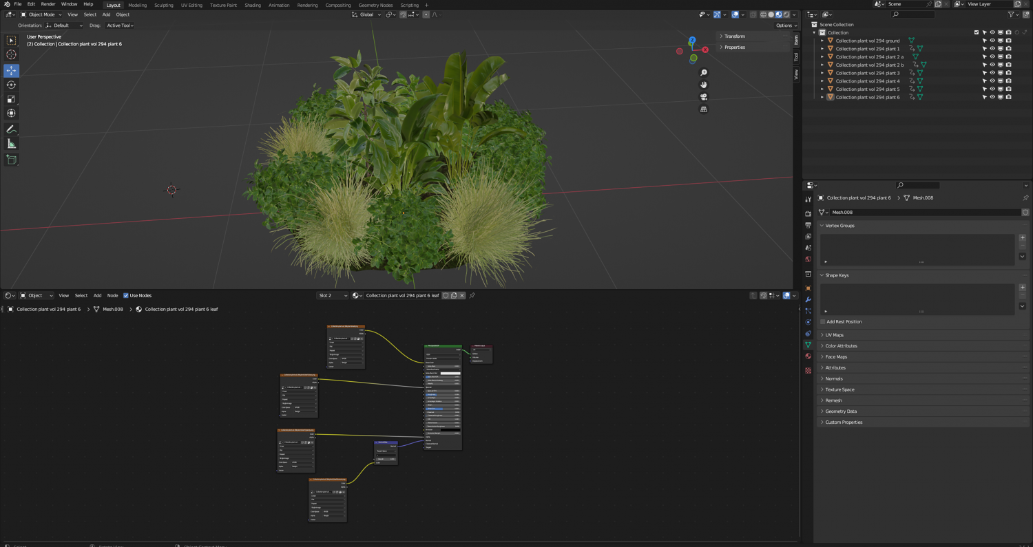This screenshot has width=1033, height=547.
Task: Expand the Transform panel in the sidebar
Action: point(751,36)
